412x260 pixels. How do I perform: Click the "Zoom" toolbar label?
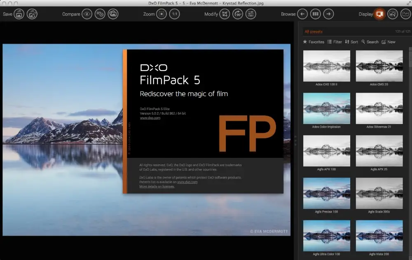[149, 14]
